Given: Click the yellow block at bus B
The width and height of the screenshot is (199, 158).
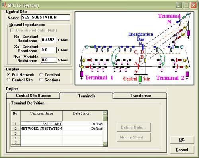Looking at the screenshot, I should pos(145,60).
